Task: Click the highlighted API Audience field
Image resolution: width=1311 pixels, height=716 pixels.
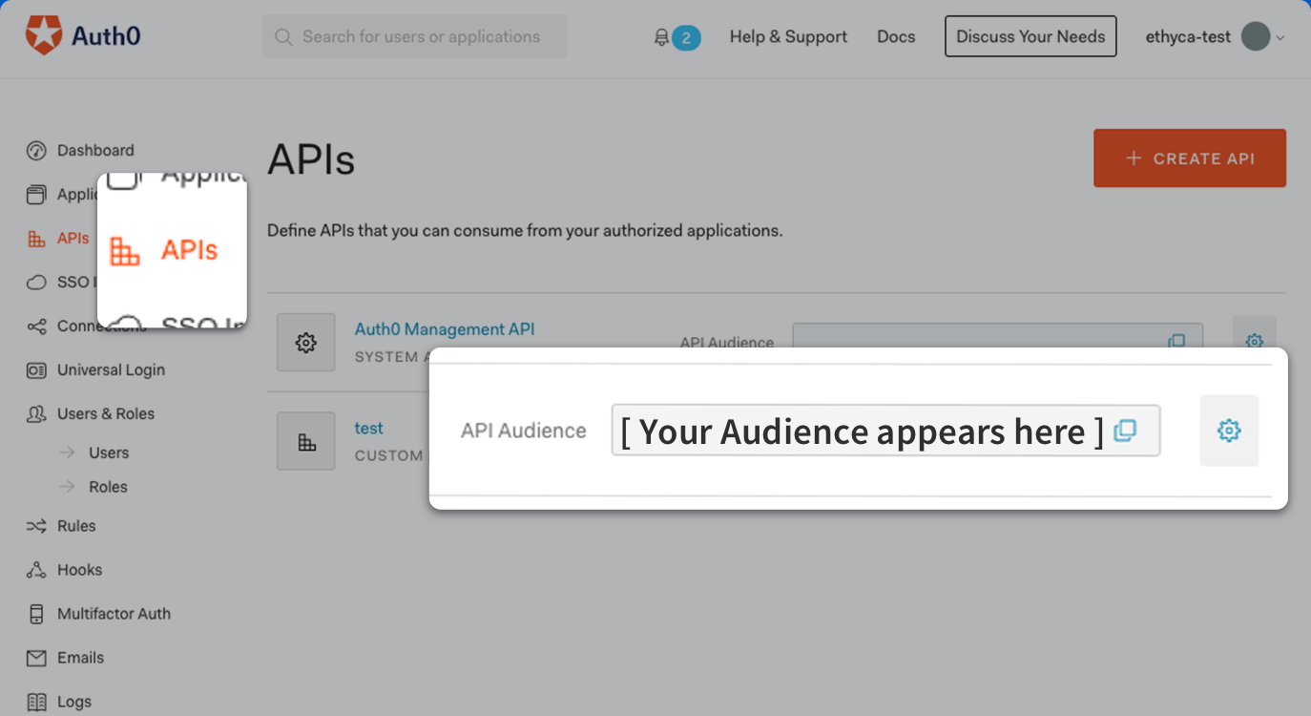Action: point(885,431)
